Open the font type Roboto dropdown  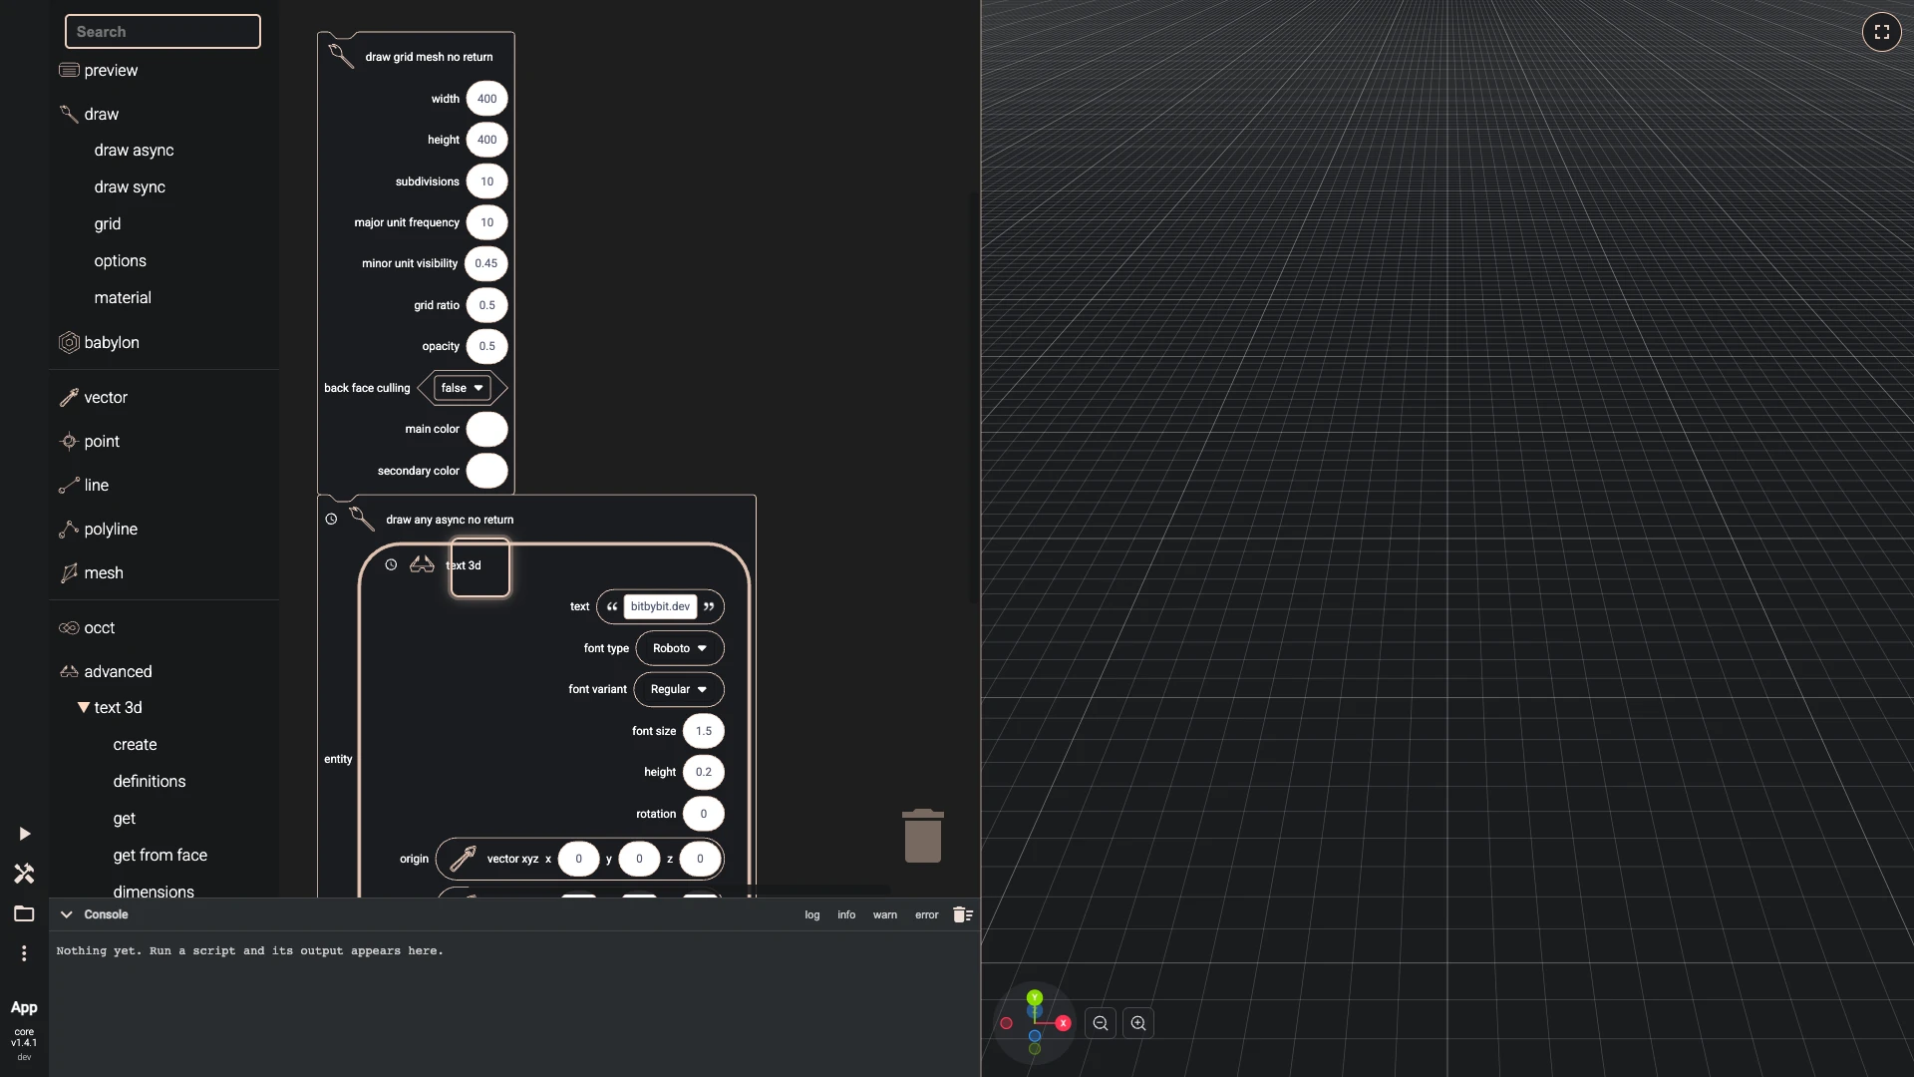pos(680,648)
